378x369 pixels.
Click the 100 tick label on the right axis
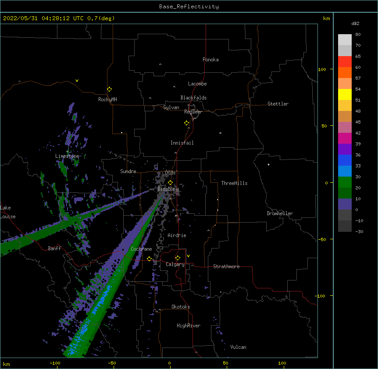click(322, 69)
